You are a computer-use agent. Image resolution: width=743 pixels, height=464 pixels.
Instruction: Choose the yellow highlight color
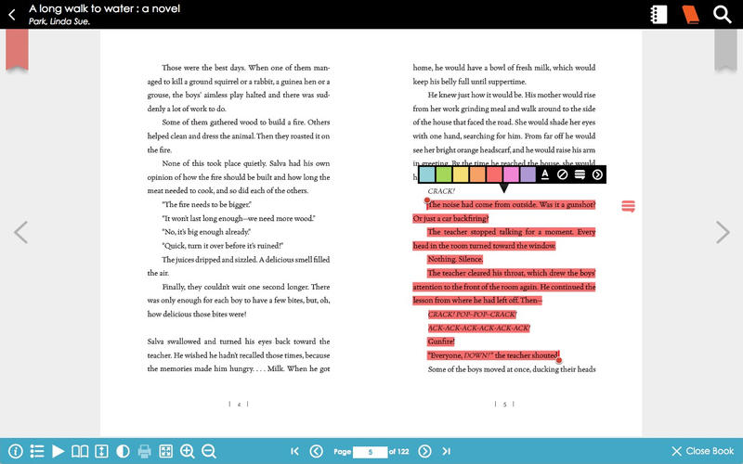coord(461,174)
